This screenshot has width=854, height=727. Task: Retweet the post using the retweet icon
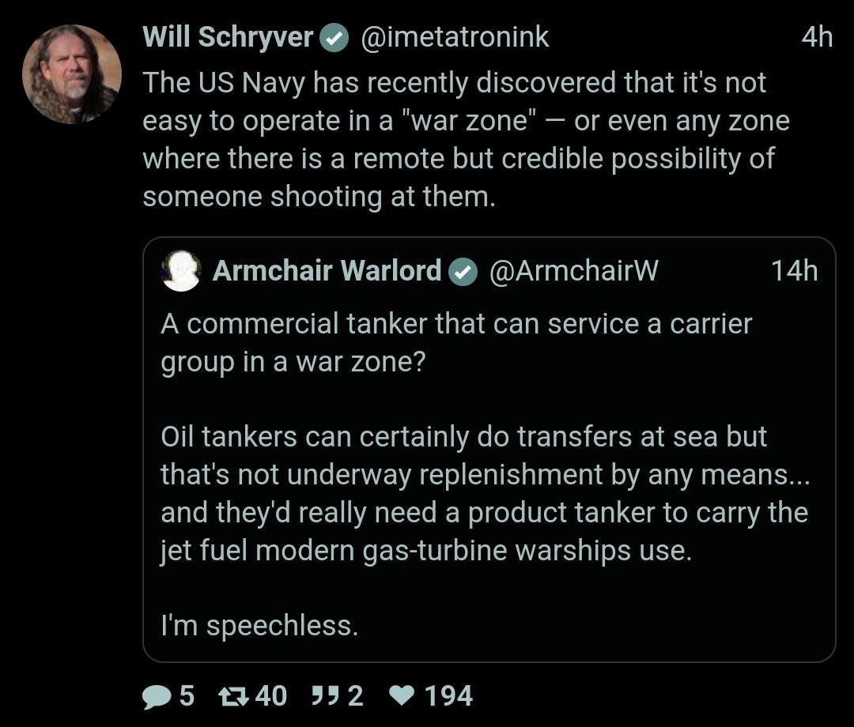tap(235, 695)
